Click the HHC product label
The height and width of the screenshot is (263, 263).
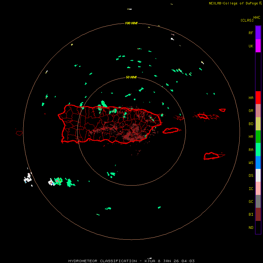(x=257, y=18)
